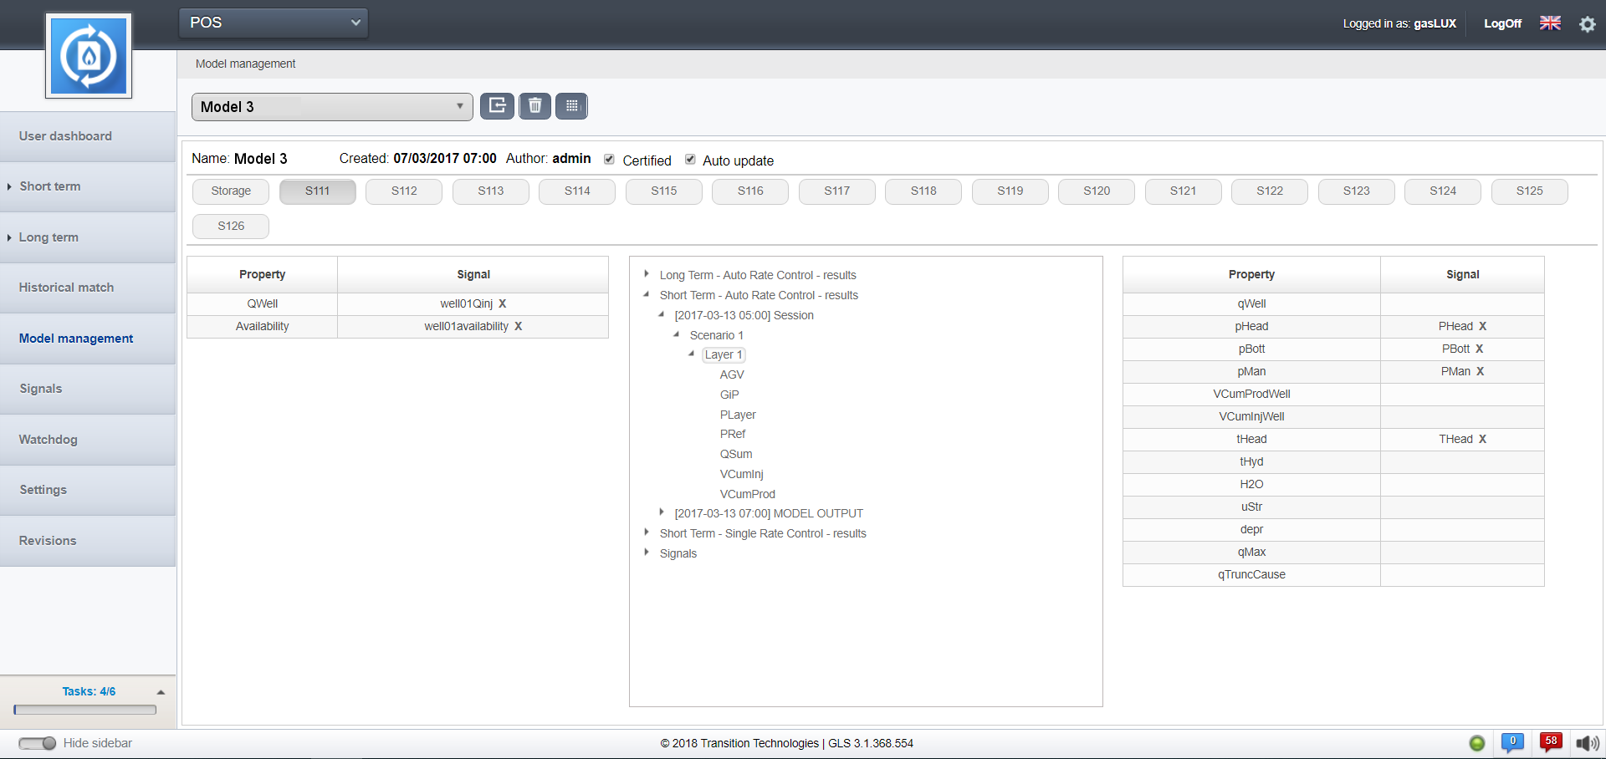Open Historical match in sidebar
The width and height of the screenshot is (1606, 759).
coord(66,288)
